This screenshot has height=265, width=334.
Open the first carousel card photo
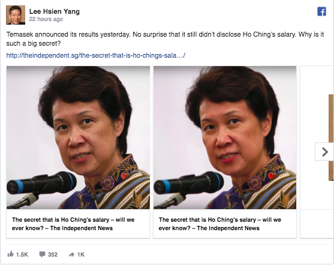pos(78,138)
